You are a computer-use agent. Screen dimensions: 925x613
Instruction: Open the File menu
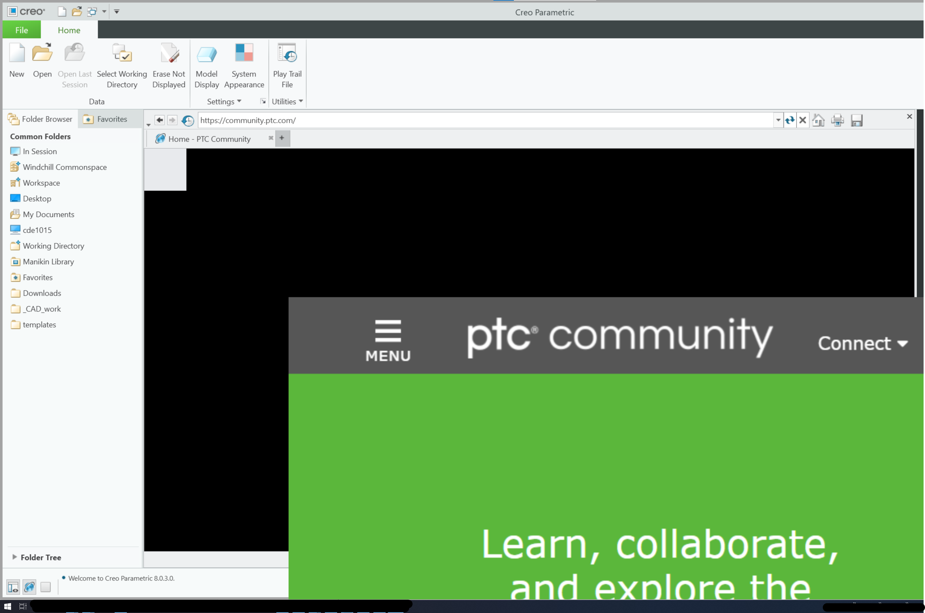click(22, 30)
